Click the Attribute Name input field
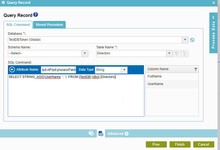 tap(58, 70)
